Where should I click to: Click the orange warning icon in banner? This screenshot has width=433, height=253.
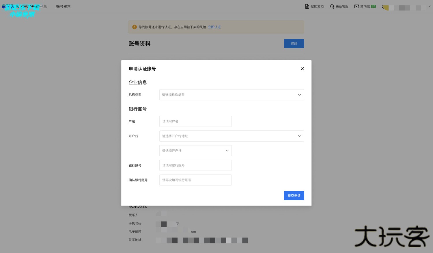tap(135, 27)
